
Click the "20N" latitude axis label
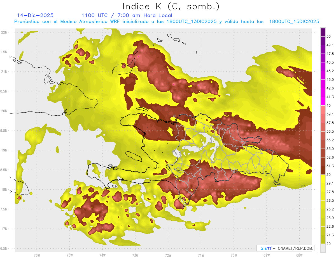(x=4, y=111)
